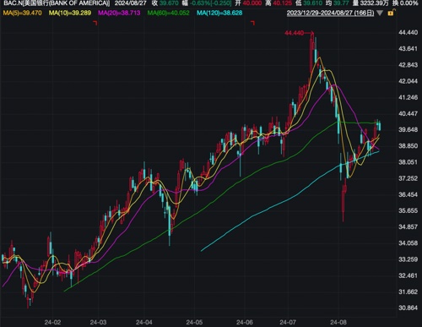Click the 36.454 price axis label
This screenshot has width=422, height=327.
[408, 194]
